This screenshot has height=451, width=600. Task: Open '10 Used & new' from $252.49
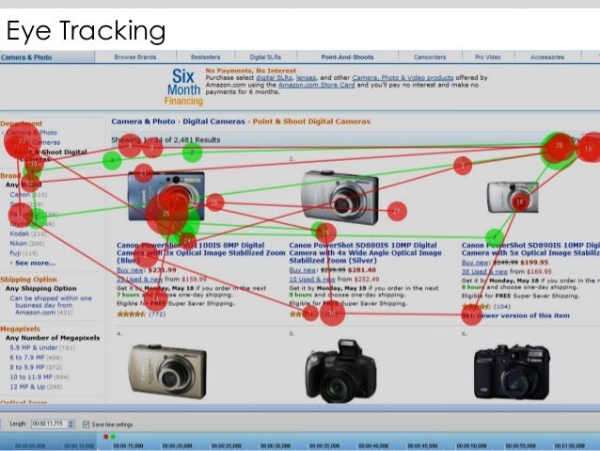[312, 280]
